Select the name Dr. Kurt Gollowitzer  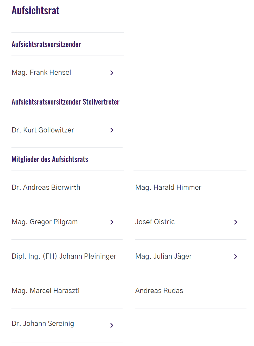click(x=43, y=130)
